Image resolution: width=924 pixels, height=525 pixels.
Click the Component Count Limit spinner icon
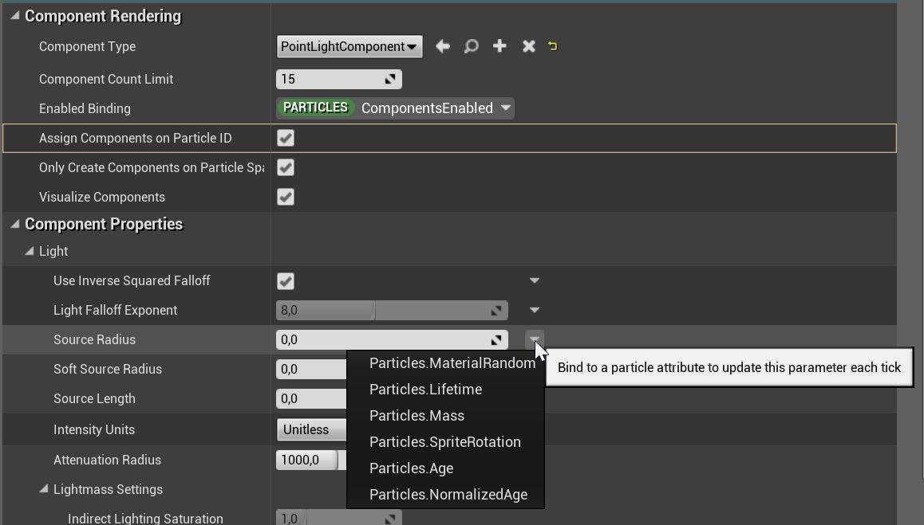pos(391,79)
